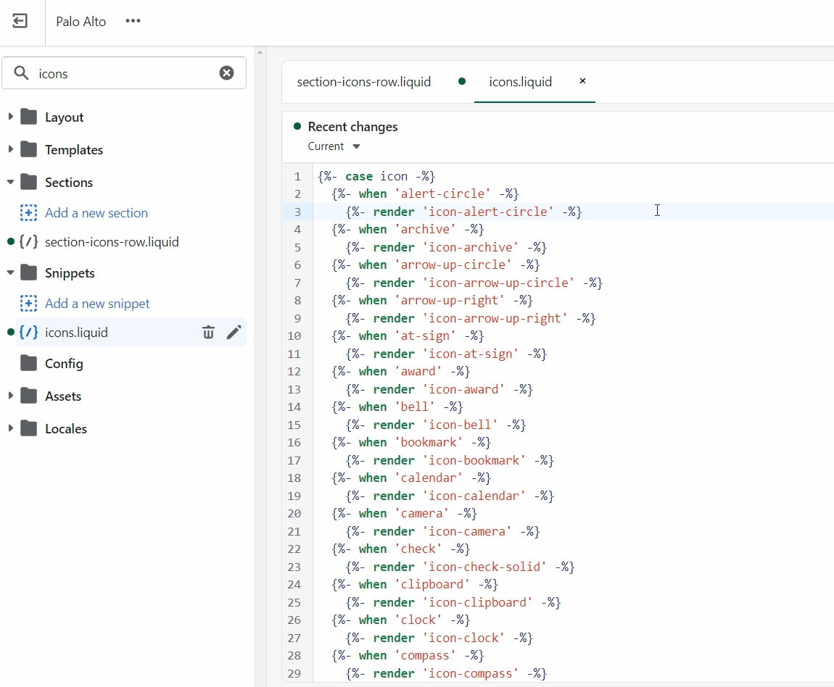The width and height of the screenshot is (834, 687).
Task: Select the icons.liquid tab
Action: pos(520,82)
